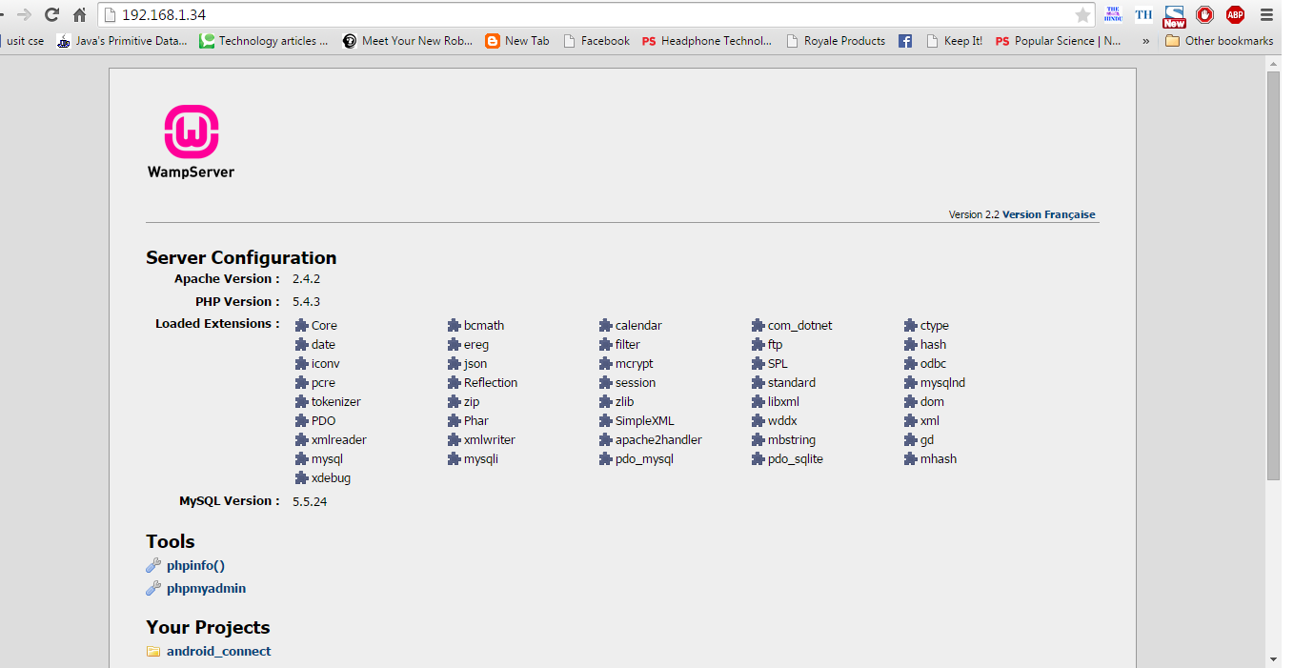The image size is (1314, 668).
Task: Go to the browser home page
Action: click(79, 14)
